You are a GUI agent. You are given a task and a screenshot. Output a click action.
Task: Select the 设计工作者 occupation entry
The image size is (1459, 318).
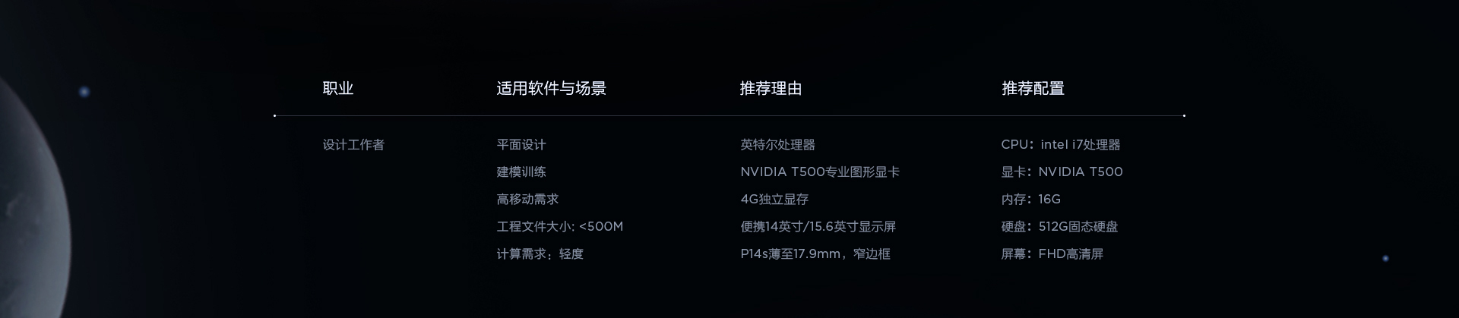(x=353, y=145)
